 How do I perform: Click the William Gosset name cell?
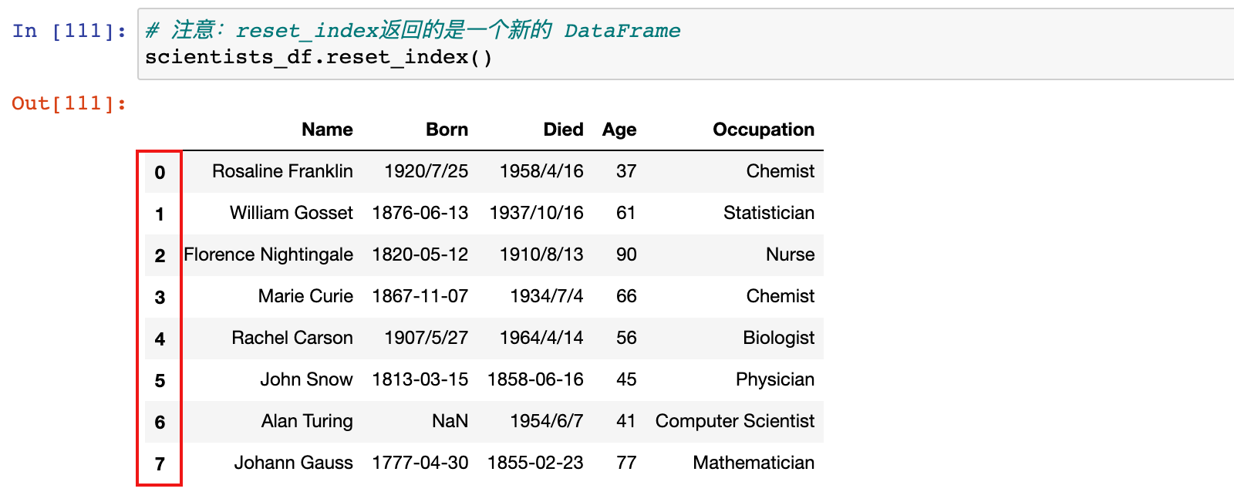(x=292, y=213)
